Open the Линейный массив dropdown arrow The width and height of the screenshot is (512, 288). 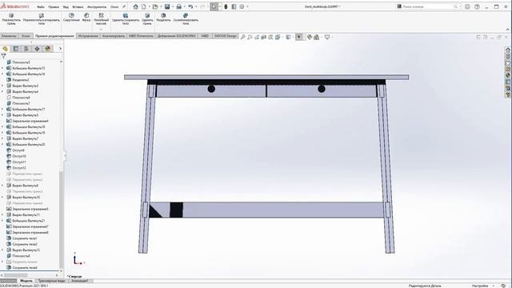click(102, 30)
